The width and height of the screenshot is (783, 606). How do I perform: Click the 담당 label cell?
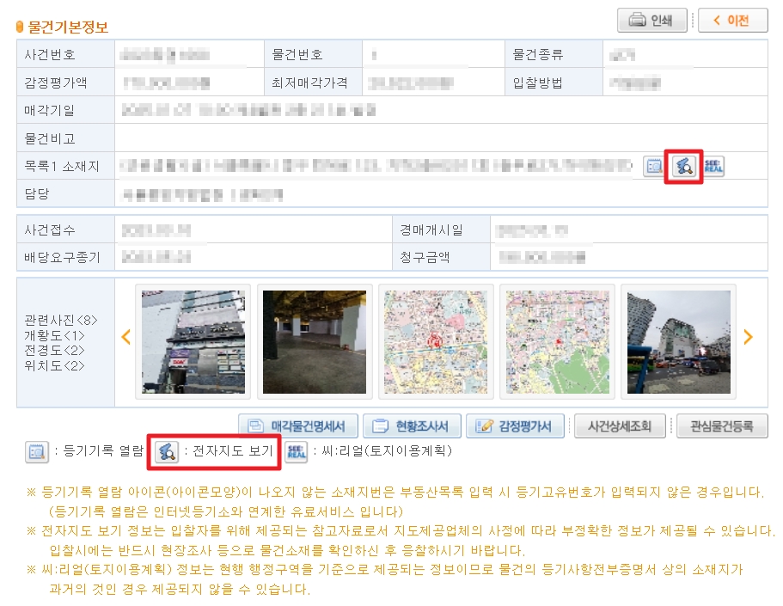point(66,193)
